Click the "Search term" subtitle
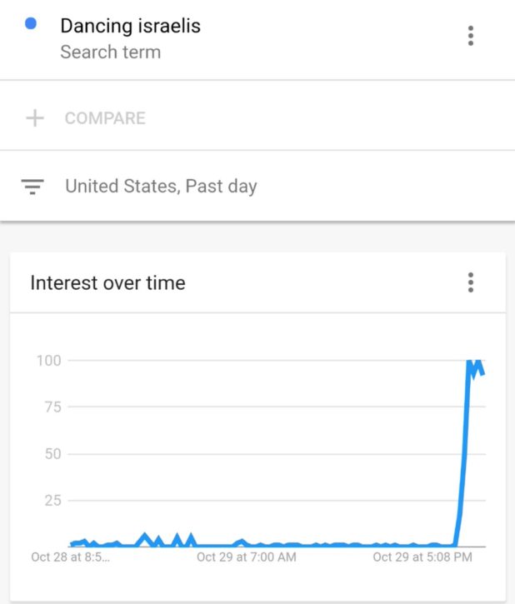This screenshot has width=515, height=604. (x=110, y=52)
